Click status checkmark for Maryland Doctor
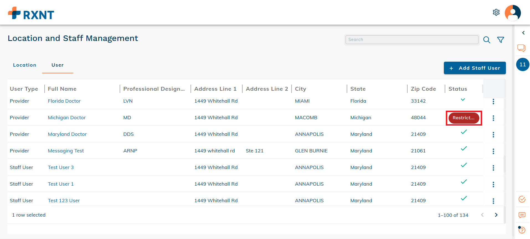This screenshot has width=530, height=239. 464,132
